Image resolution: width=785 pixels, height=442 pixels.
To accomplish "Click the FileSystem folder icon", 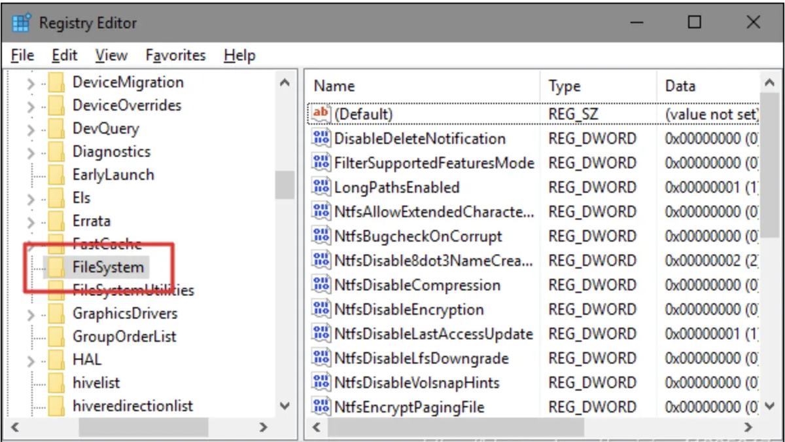I will 56,267.
